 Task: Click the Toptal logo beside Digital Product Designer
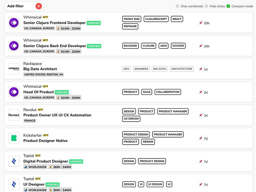coord(14,161)
